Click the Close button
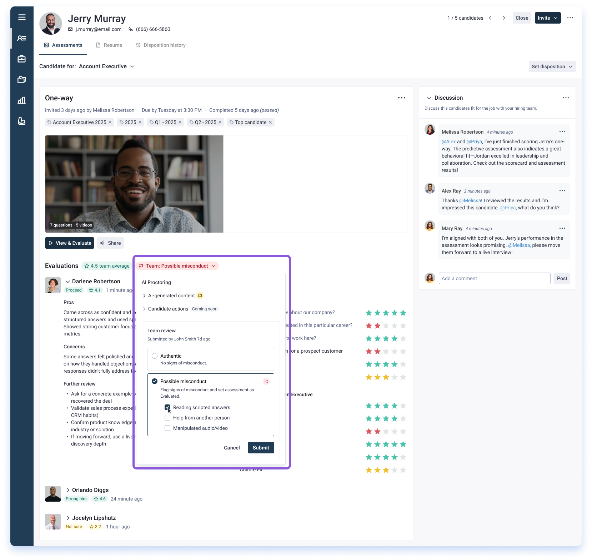 (x=522, y=18)
